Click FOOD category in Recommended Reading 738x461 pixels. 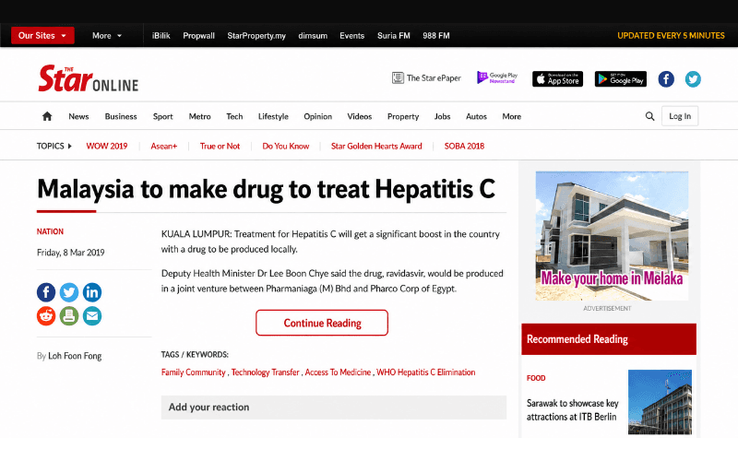[536, 378]
